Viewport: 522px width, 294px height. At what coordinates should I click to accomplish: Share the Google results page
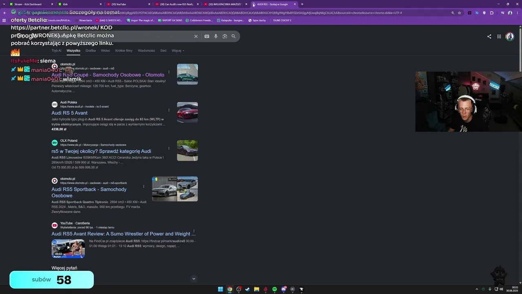click(489, 36)
